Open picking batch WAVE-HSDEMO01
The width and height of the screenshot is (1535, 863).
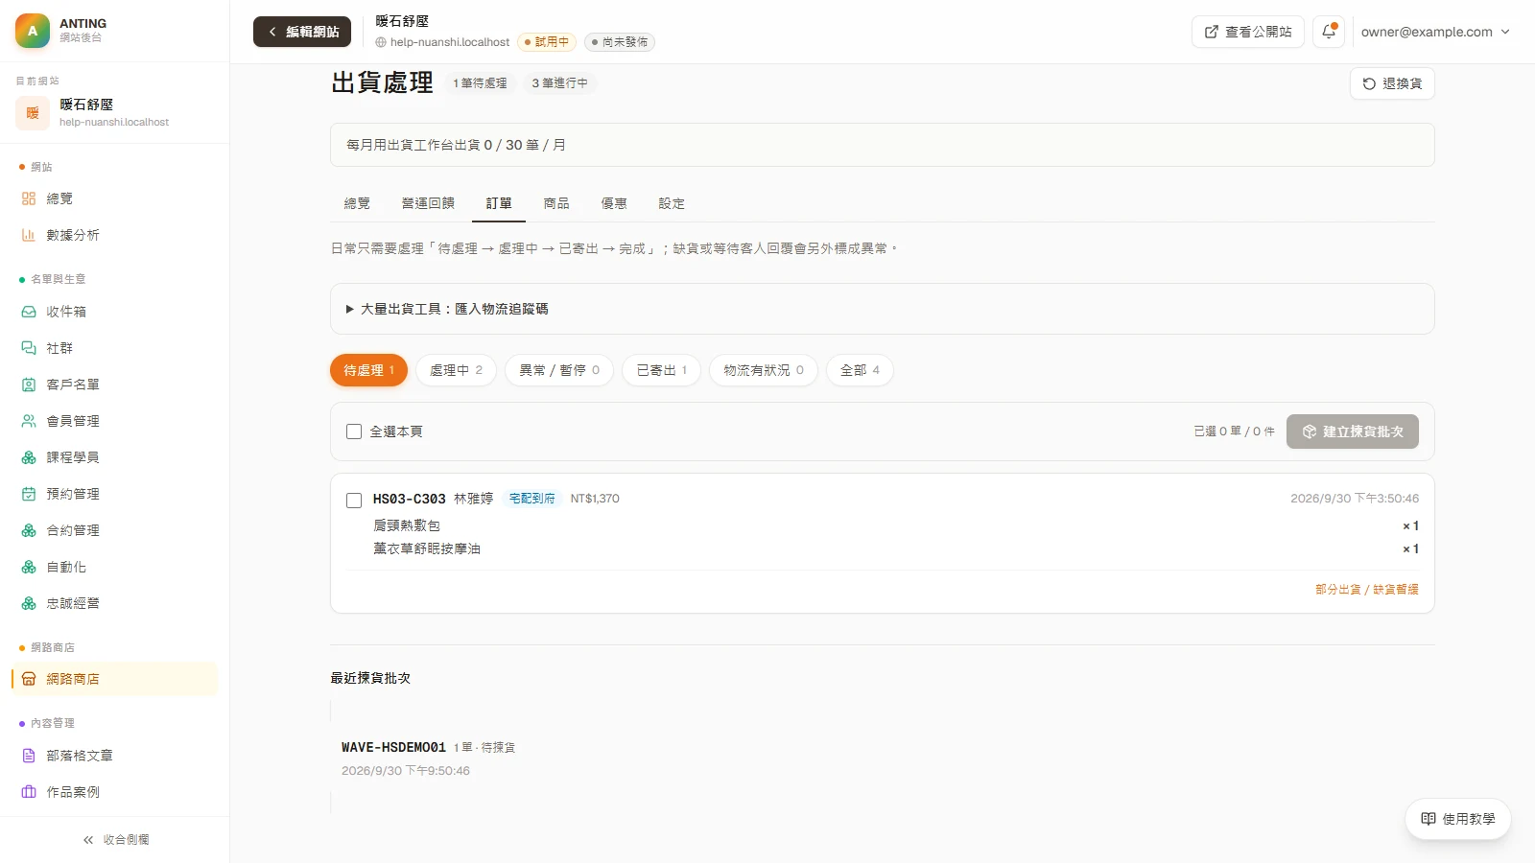click(x=393, y=747)
